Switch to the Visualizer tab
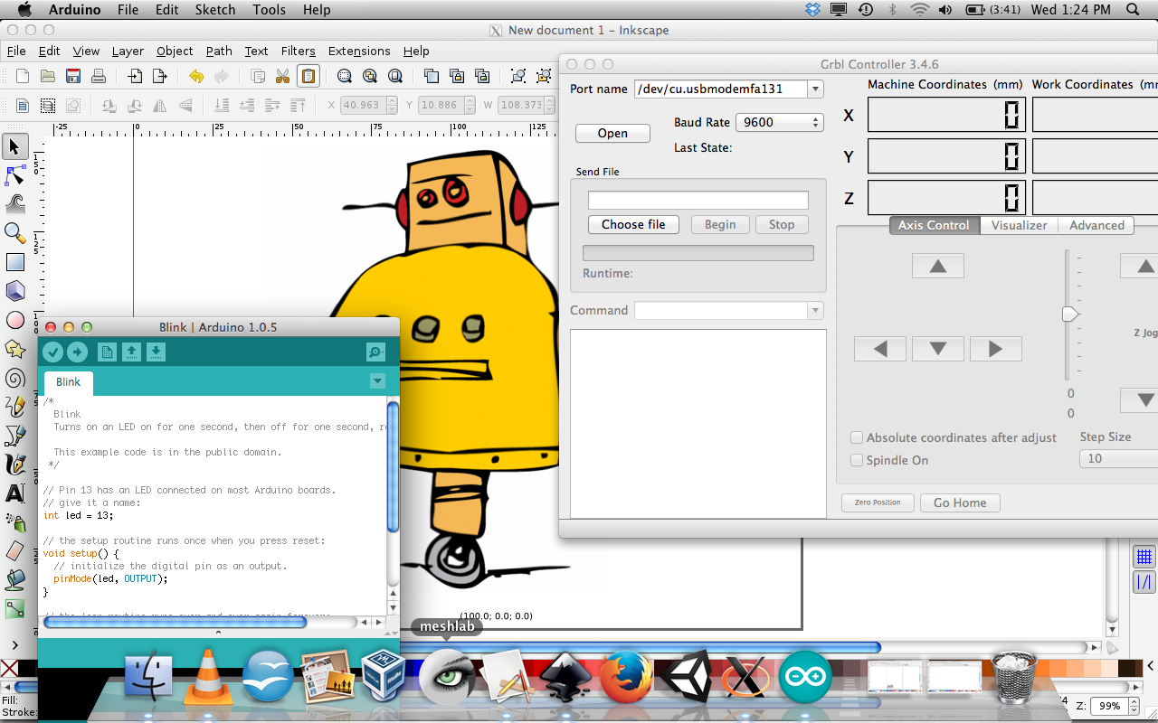Image resolution: width=1158 pixels, height=723 pixels. coord(1020,225)
